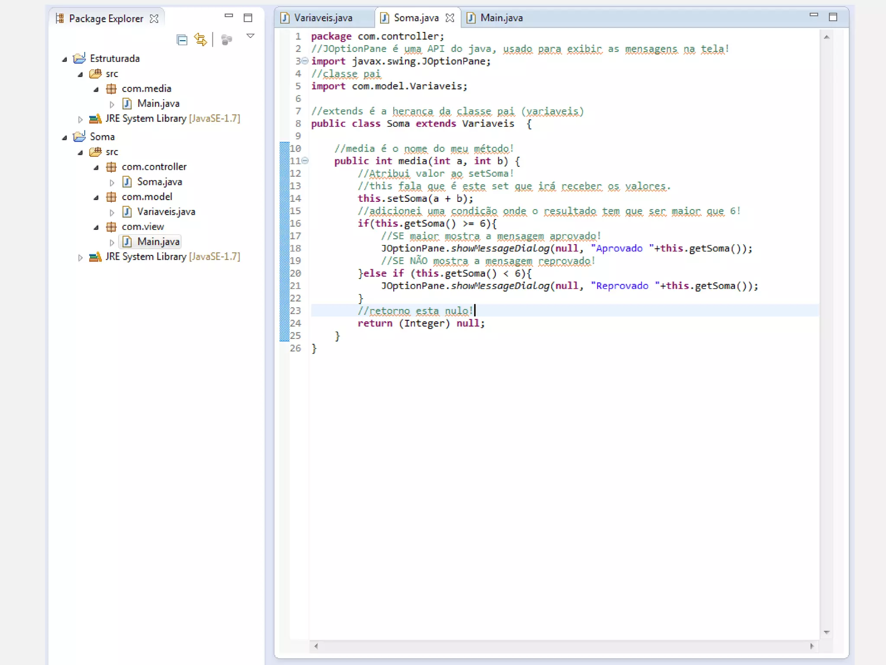This screenshot has height=665, width=886.
Task: Click the Collapse All icon in Package Explorer
Action: (182, 40)
